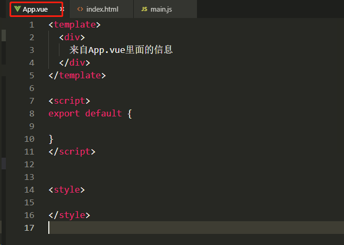Open the main.js tab

(x=165, y=9)
